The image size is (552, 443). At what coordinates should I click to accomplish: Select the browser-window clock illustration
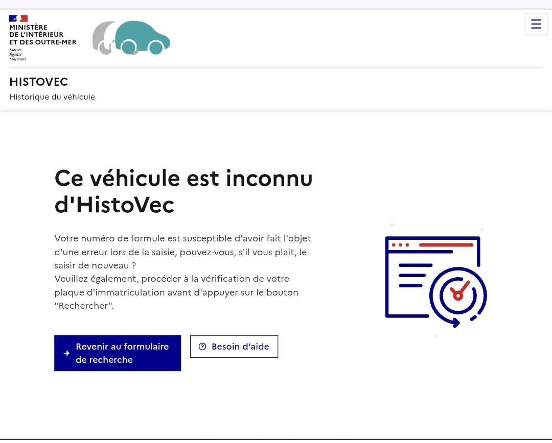(434, 280)
